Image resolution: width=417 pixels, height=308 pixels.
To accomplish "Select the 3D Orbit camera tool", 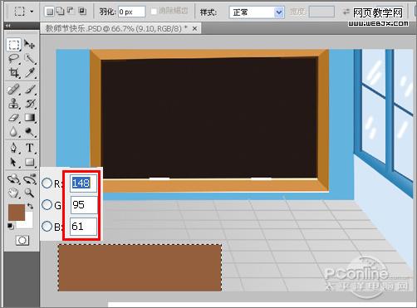I will point(29,179).
